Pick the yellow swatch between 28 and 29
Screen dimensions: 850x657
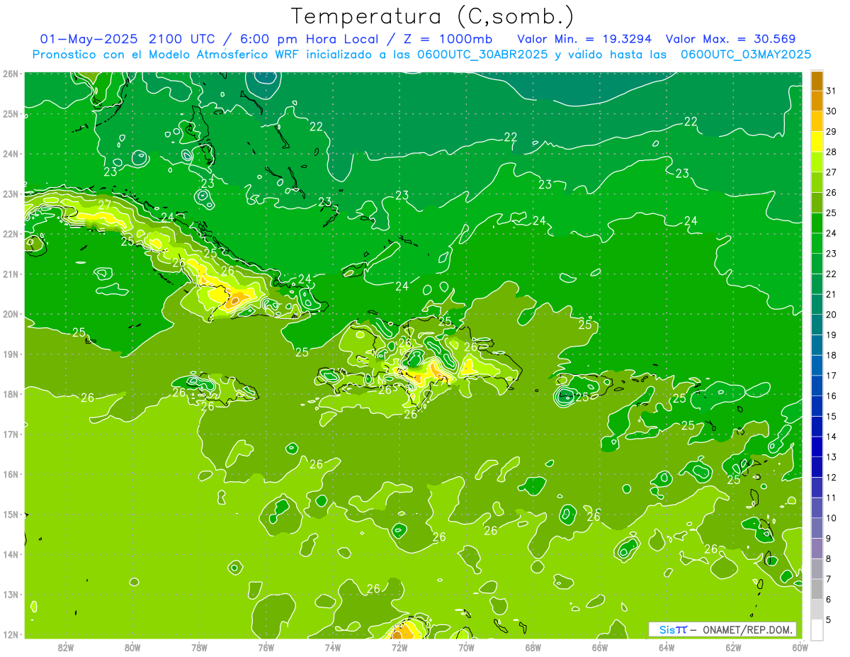point(817,142)
